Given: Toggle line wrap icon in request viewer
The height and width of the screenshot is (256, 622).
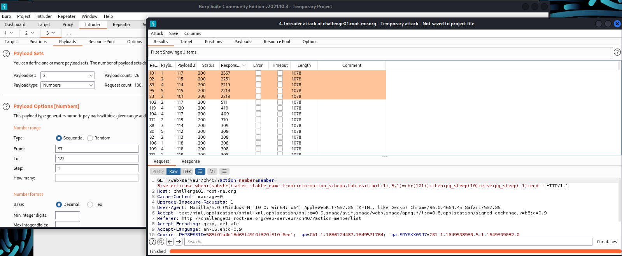Looking at the screenshot, I should click(x=200, y=171).
